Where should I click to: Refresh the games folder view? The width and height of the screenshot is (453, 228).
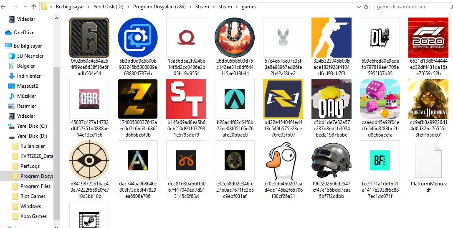(366, 7)
